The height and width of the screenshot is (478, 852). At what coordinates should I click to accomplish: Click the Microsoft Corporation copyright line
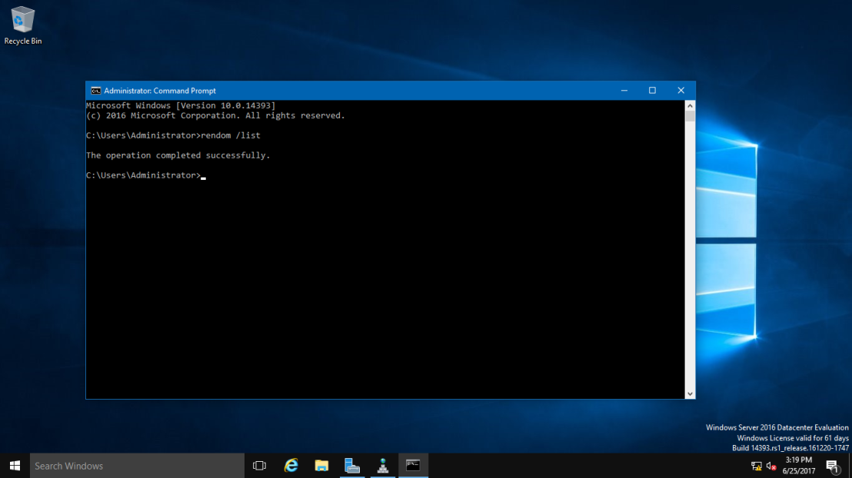(x=216, y=116)
